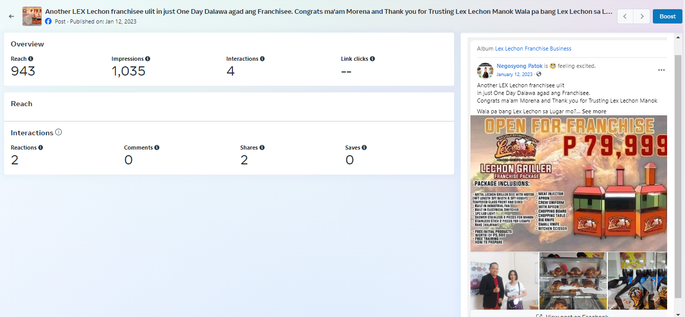This screenshot has height=317, width=685.
Task: Select the Interactions value 4
Action: point(230,71)
